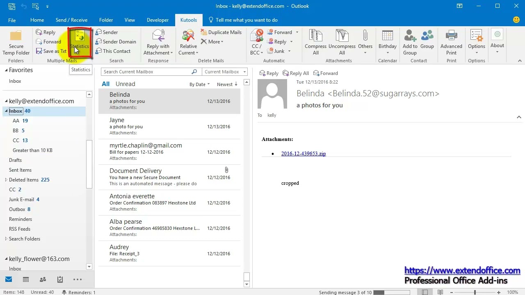
Task: Open the Jayne message
Action: pos(169,126)
